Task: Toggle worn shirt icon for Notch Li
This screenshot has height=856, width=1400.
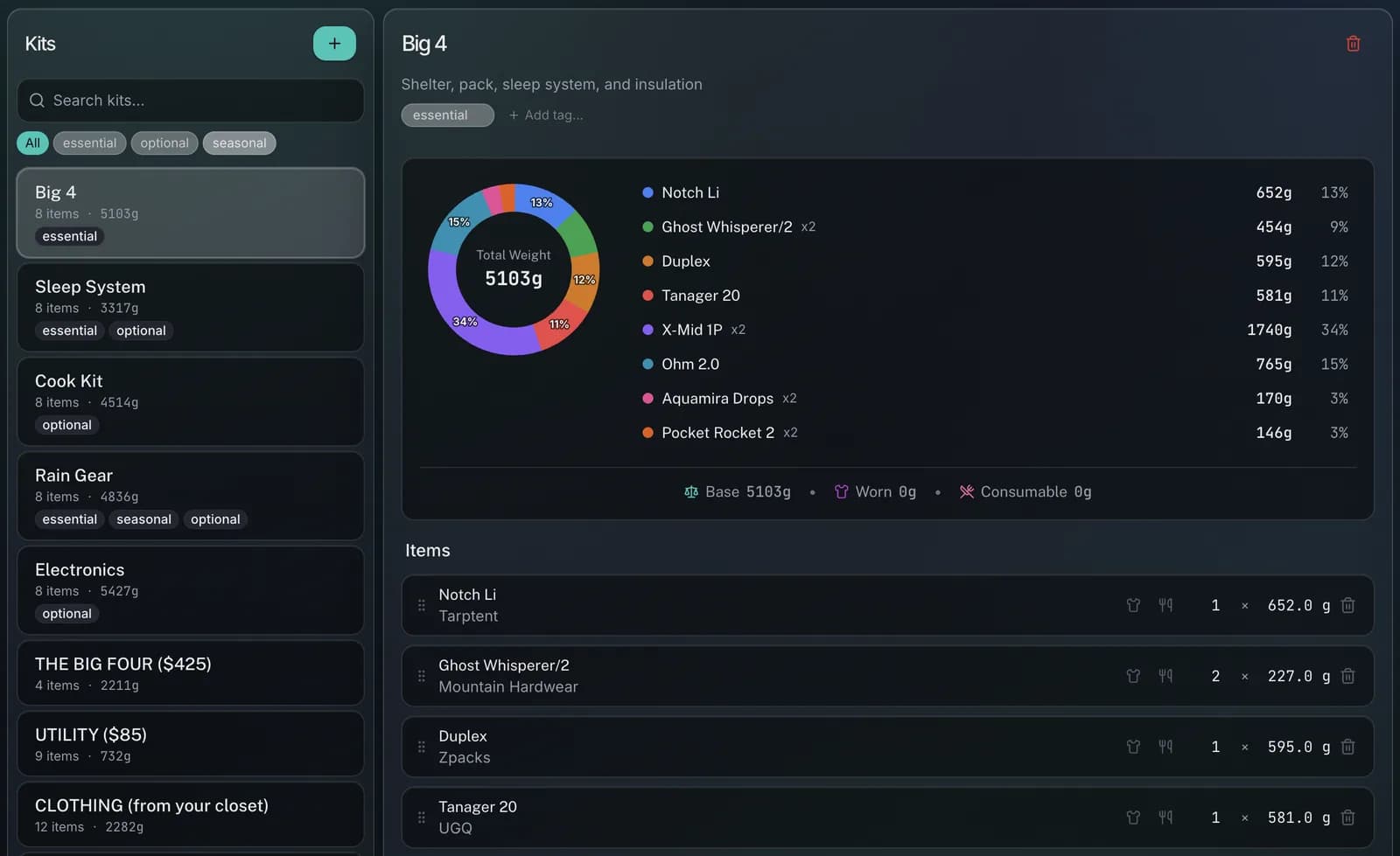Action: (x=1133, y=605)
